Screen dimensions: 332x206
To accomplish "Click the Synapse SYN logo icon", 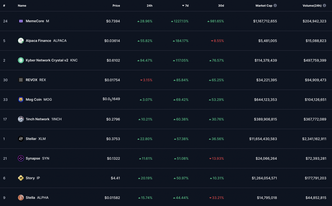I will (21, 158).
